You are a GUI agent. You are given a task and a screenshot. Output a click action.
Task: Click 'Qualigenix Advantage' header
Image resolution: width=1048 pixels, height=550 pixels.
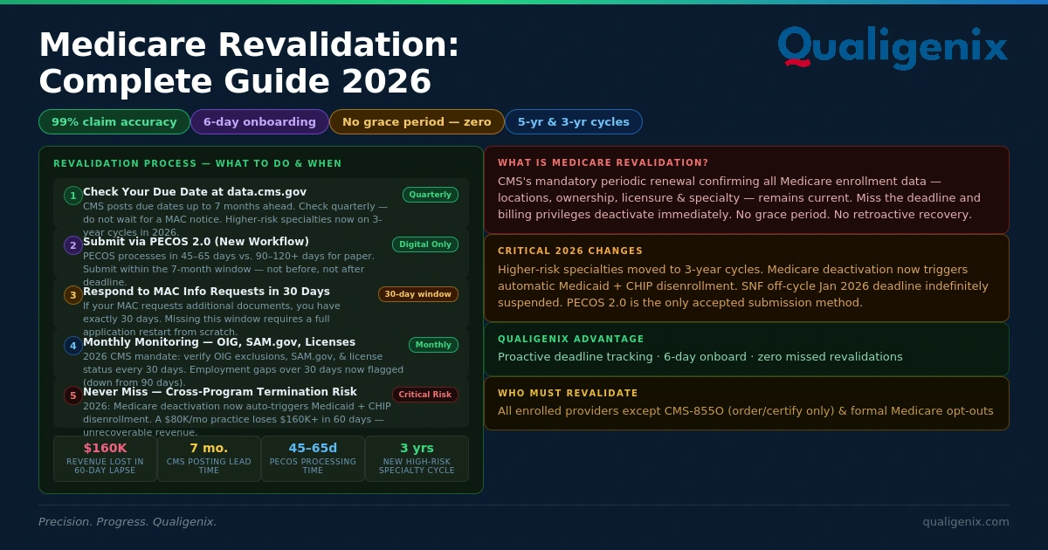[x=571, y=340]
